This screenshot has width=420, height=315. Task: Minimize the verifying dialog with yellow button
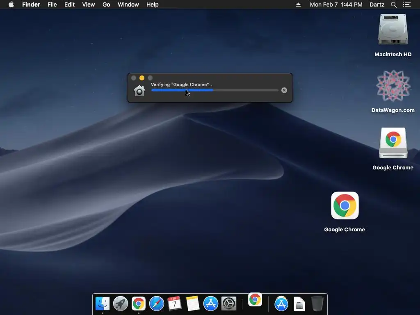pyautogui.click(x=142, y=78)
